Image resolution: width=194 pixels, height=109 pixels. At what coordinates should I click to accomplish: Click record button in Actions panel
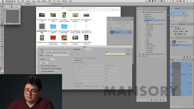point(151,100)
